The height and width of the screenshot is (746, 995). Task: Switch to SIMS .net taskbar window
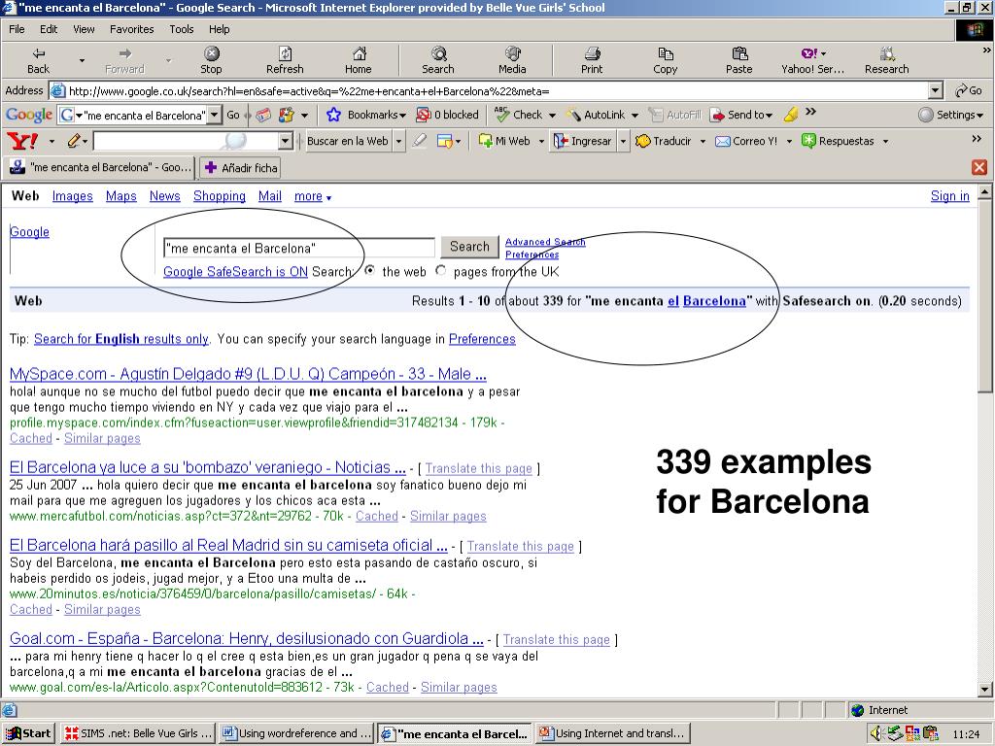(x=138, y=733)
